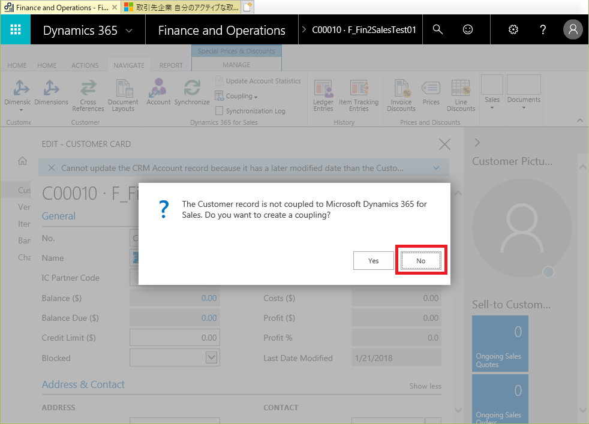Open Document Layouts in the ribbon
Screen dimensions: 589x424
[x=123, y=95]
